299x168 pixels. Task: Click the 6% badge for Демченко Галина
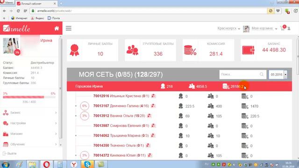pos(85,106)
